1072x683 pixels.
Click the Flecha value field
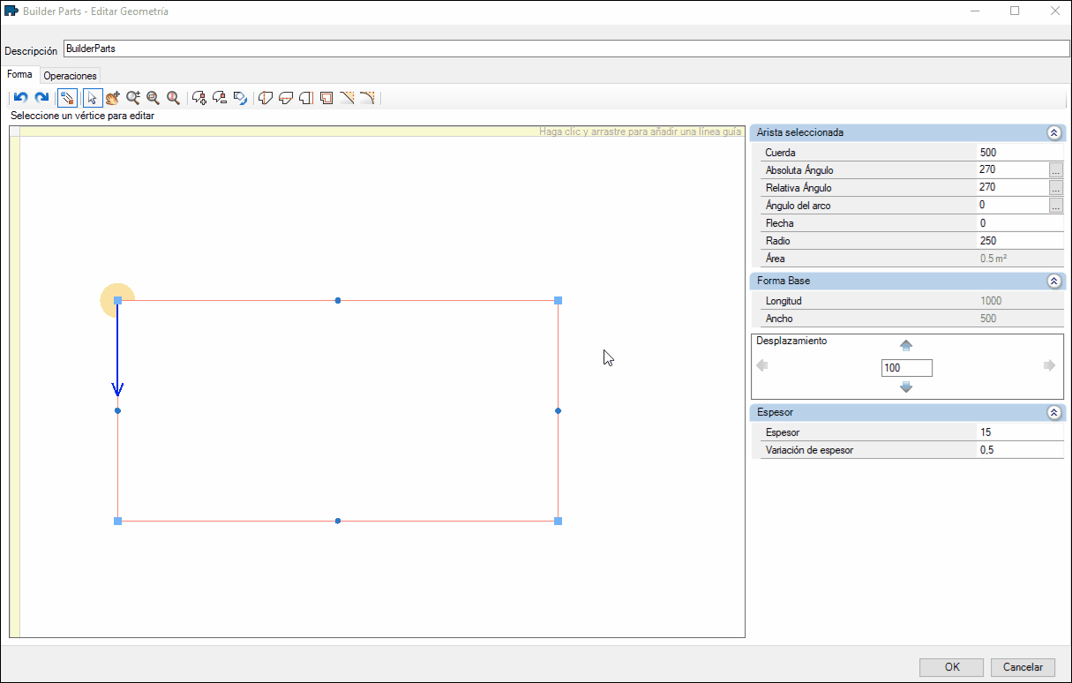pos(1021,223)
